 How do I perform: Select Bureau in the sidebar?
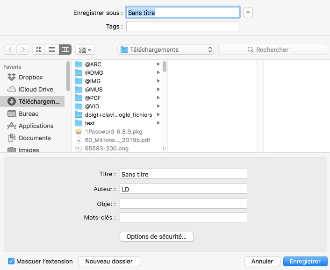(29, 114)
